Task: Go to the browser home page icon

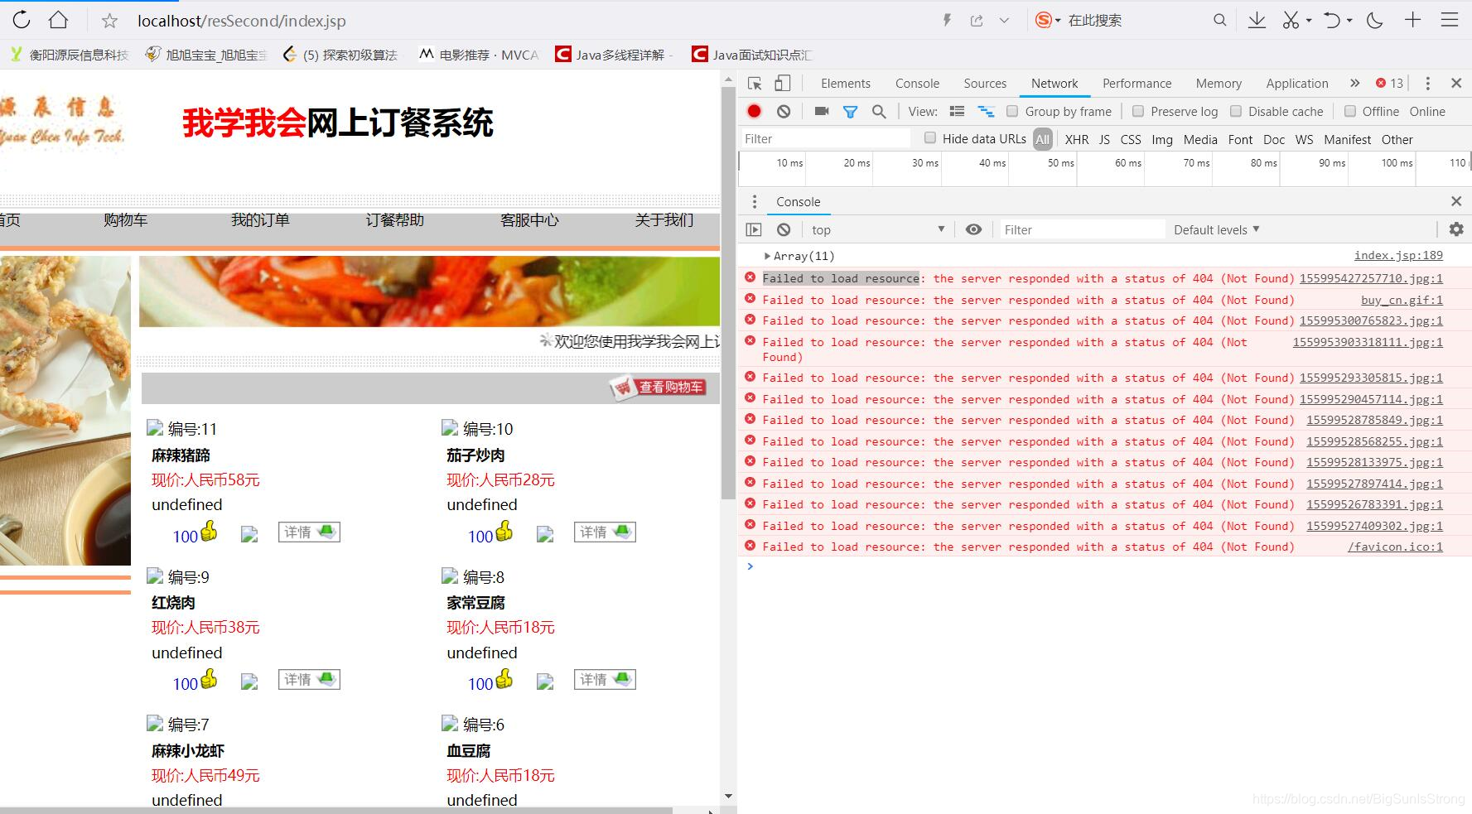Action: [x=58, y=20]
